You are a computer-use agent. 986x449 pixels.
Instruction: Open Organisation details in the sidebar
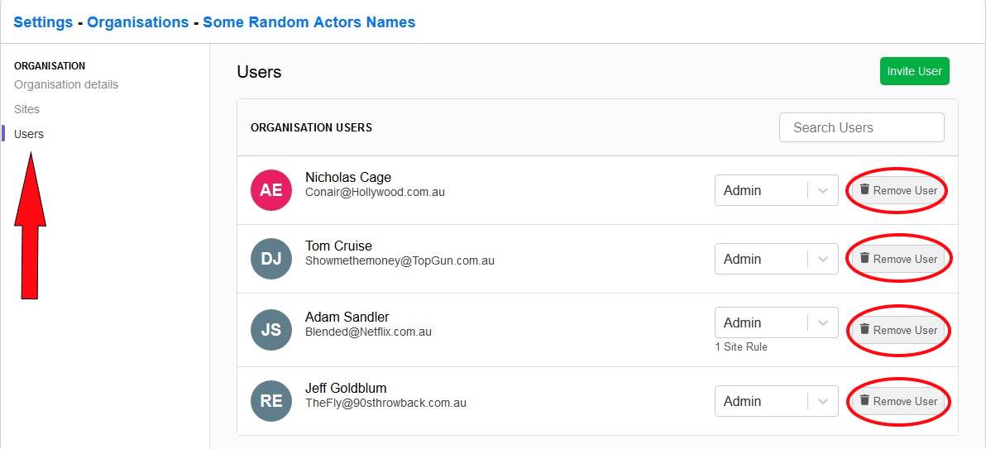tap(66, 84)
